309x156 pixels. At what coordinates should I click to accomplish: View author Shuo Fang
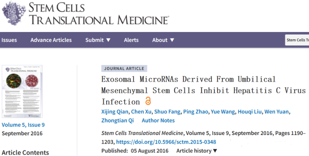(x=167, y=112)
